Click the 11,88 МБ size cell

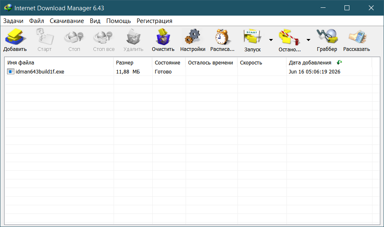pyautogui.click(x=128, y=71)
